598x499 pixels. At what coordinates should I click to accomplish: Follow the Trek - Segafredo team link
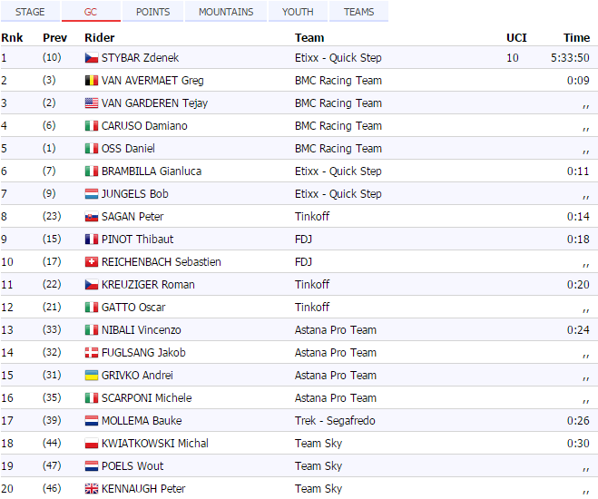click(x=335, y=421)
